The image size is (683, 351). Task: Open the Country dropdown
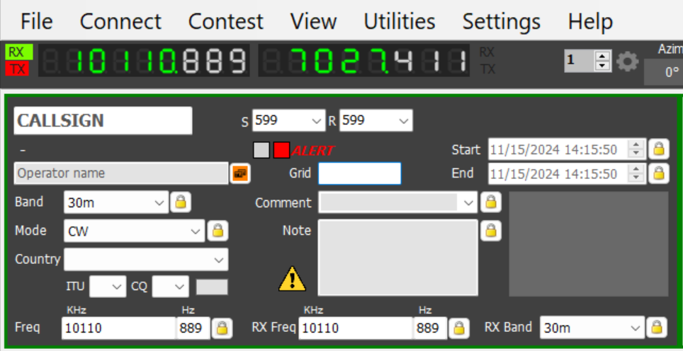click(146, 260)
